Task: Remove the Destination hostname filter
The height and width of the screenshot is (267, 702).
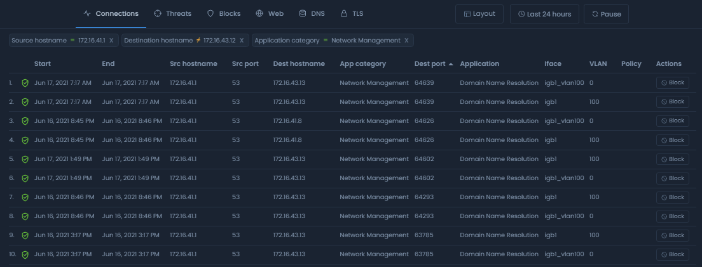Action: [x=242, y=40]
